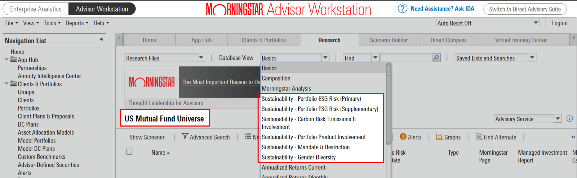Select the Enterprise Analytics toggle tab
577x178 pixels.
click(x=36, y=9)
